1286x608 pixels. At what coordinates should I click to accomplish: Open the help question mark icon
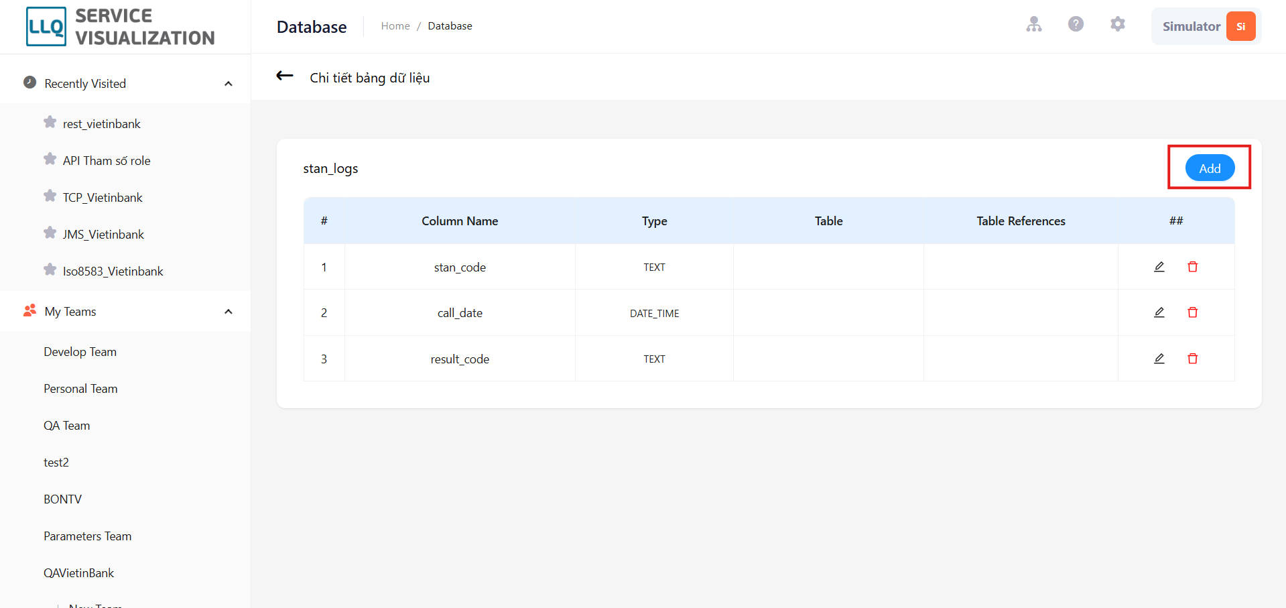pos(1076,25)
